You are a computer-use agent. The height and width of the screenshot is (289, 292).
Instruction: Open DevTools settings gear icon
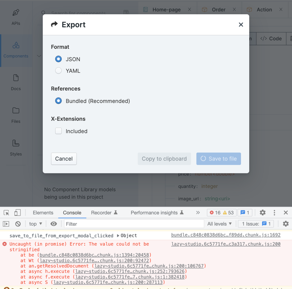click(x=262, y=213)
